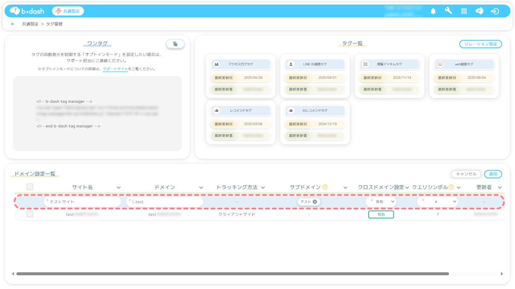
Task: Copy the one-tag code with copy icon
Action: pos(175,44)
